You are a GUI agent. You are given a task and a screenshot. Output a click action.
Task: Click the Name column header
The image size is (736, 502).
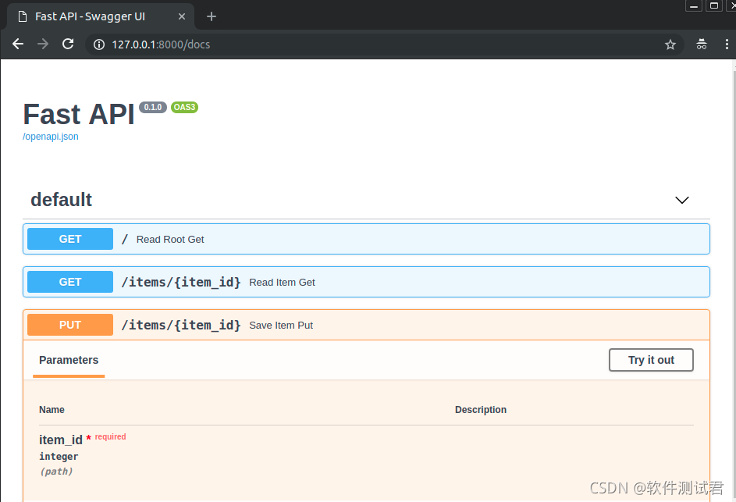(52, 410)
